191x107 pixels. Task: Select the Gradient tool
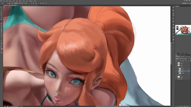tap(1, 29)
